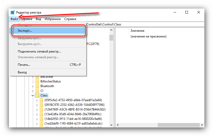Click Печать... in the File menu
Image resolution: width=213 pixels, height=136 pixels.
tap(24, 64)
